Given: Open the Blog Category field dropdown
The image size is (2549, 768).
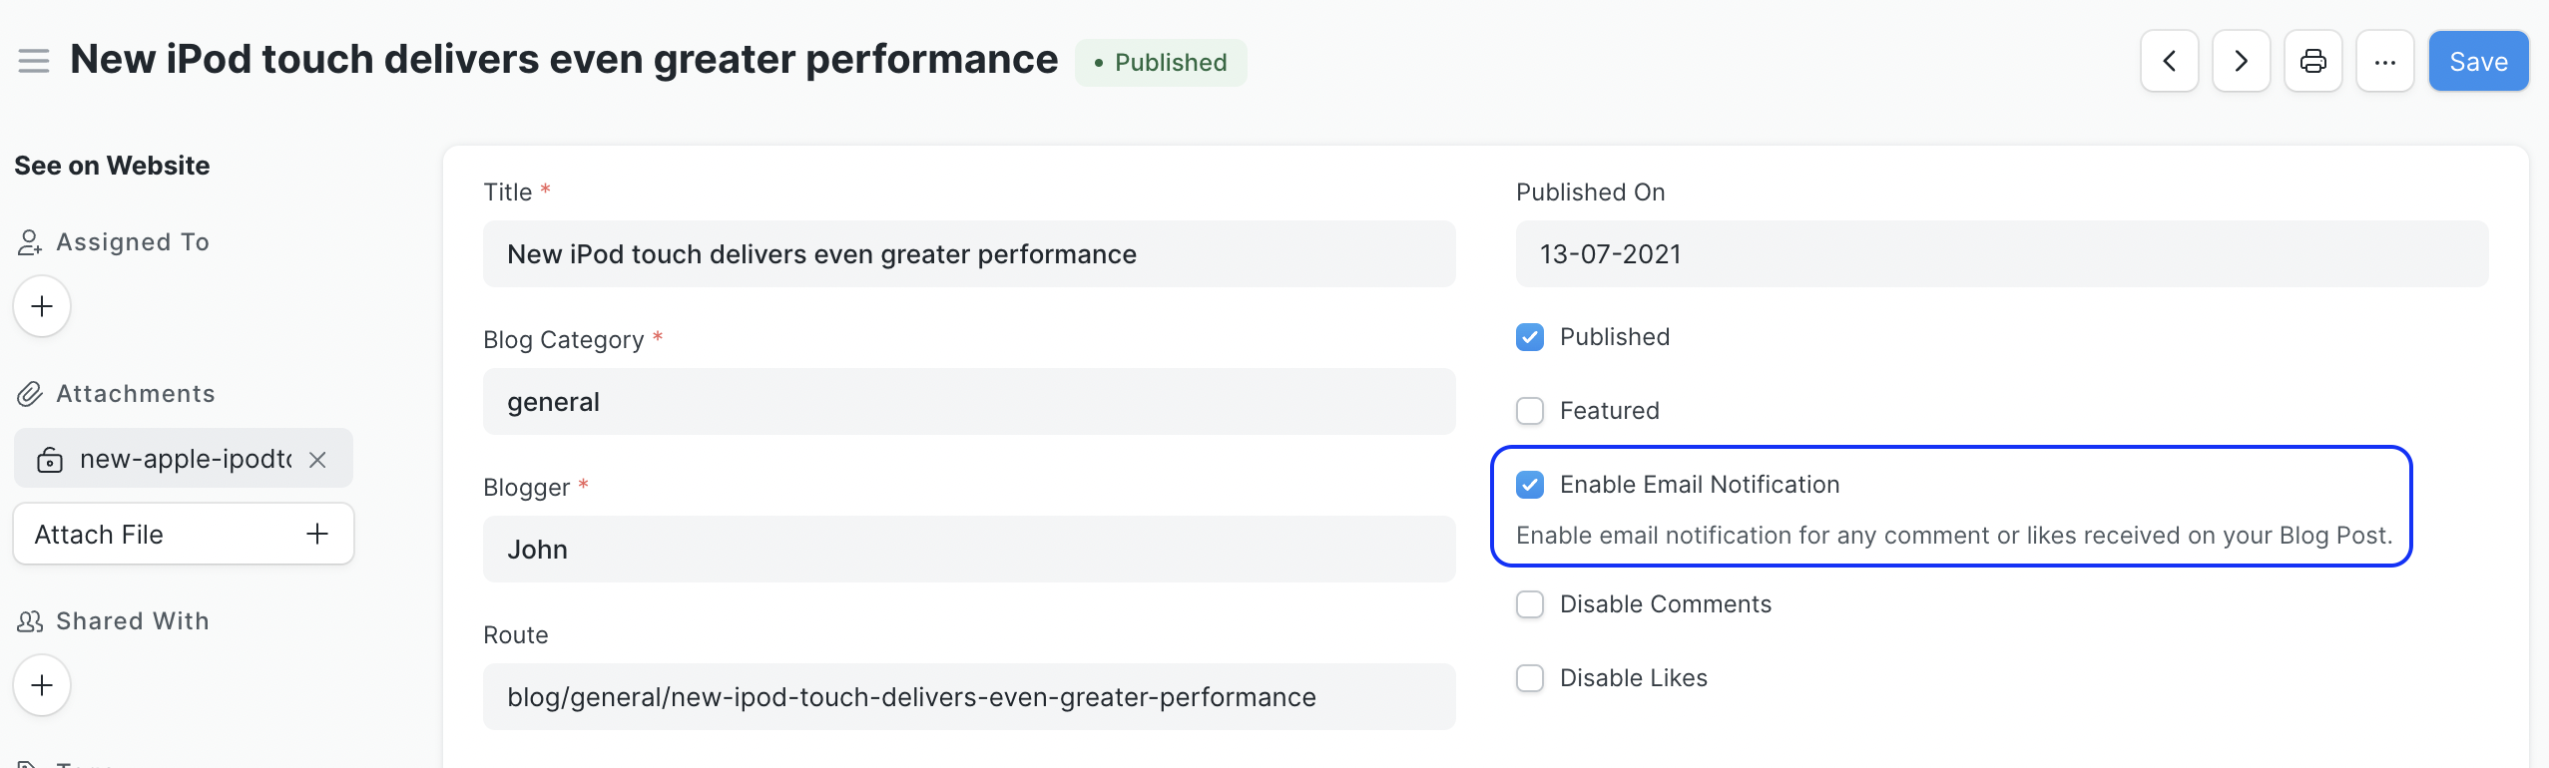Looking at the screenshot, I should click(968, 402).
